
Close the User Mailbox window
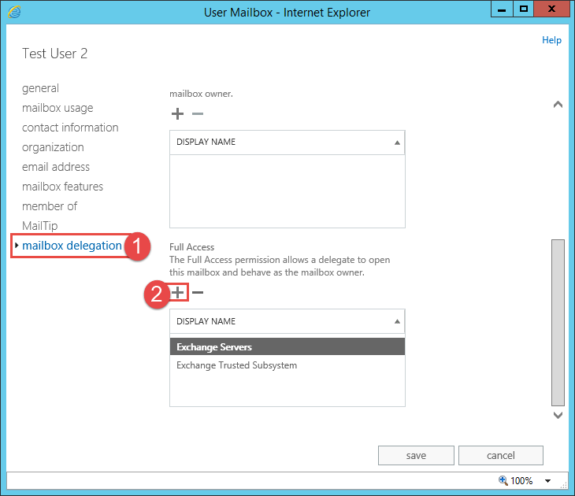point(551,9)
